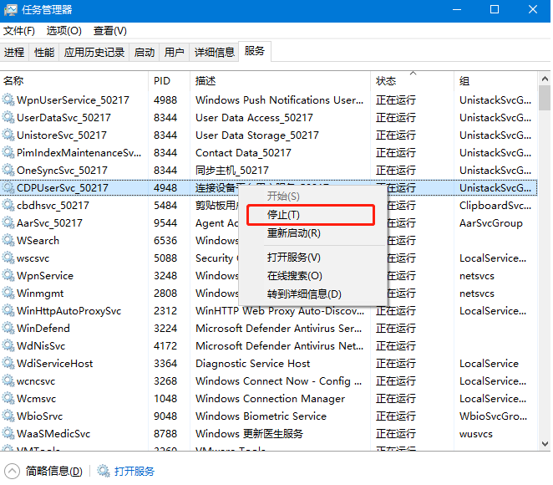Screen dimensions: 553x485
Task: Sort services by the PID column header
Action: pos(162,81)
